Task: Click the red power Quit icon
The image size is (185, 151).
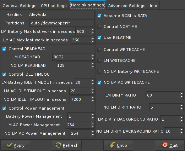Action: coord(165,145)
